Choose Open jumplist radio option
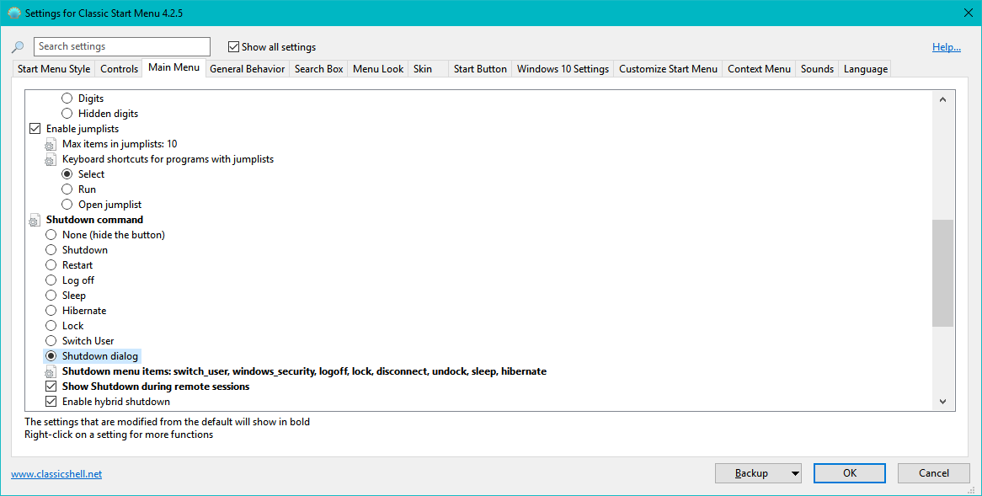This screenshot has width=982, height=496. (x=67, y=204)
